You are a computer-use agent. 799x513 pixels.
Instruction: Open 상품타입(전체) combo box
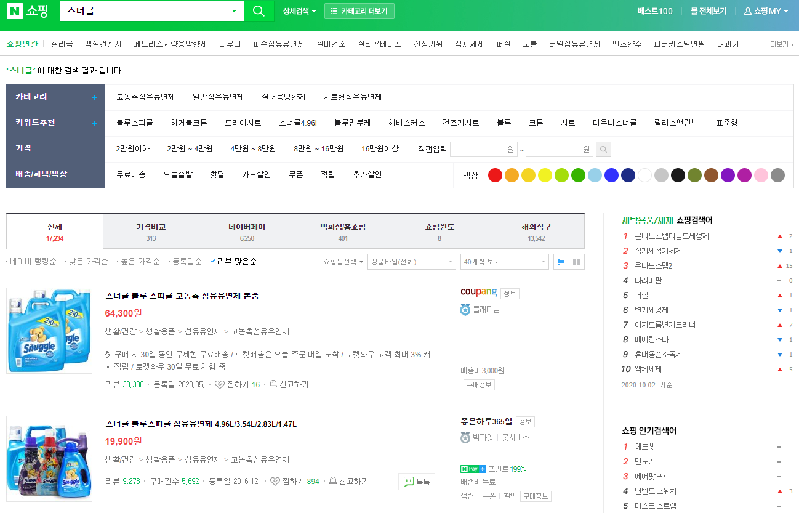coord(412,262)
